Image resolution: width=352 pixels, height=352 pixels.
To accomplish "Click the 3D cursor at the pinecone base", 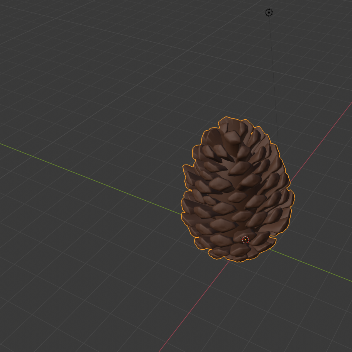I will pos(246,240).
